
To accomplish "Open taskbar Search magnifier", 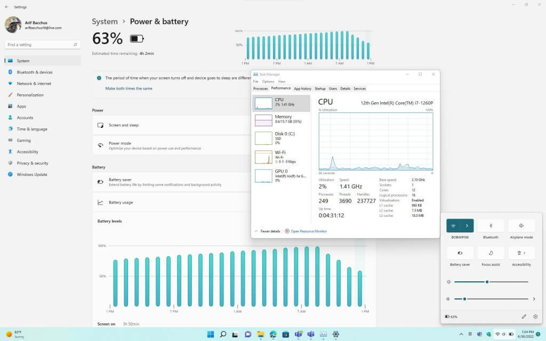I will tap(223, 335).
